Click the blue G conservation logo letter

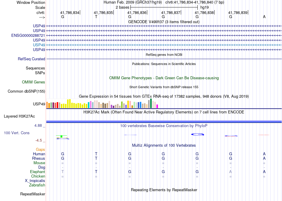click(197, 134)
